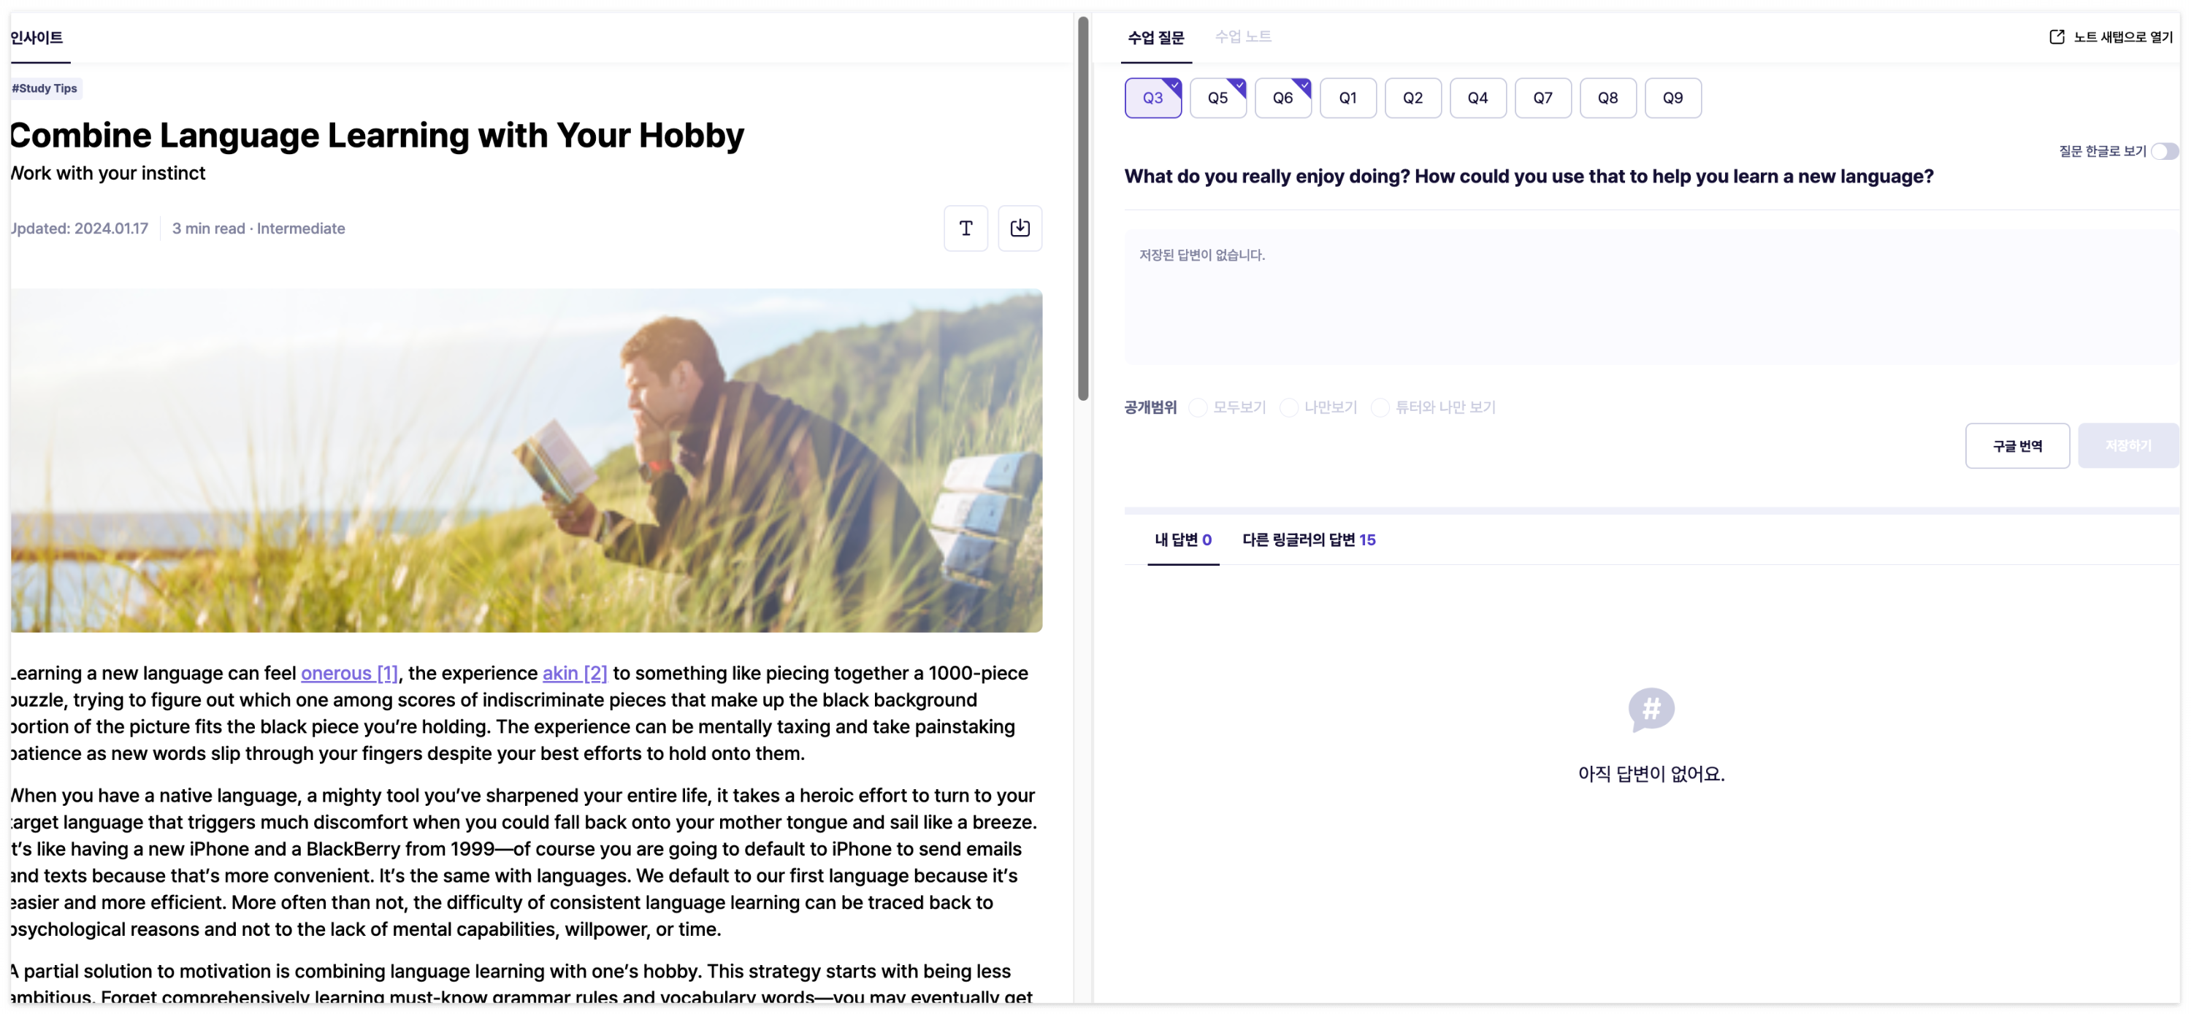The image size is (2191, 1014).
Task: Click the 저장하기 save button
Action: coord(2127,445)
